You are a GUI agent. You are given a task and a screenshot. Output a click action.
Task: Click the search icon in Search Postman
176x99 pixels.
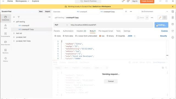click(82, 1)
